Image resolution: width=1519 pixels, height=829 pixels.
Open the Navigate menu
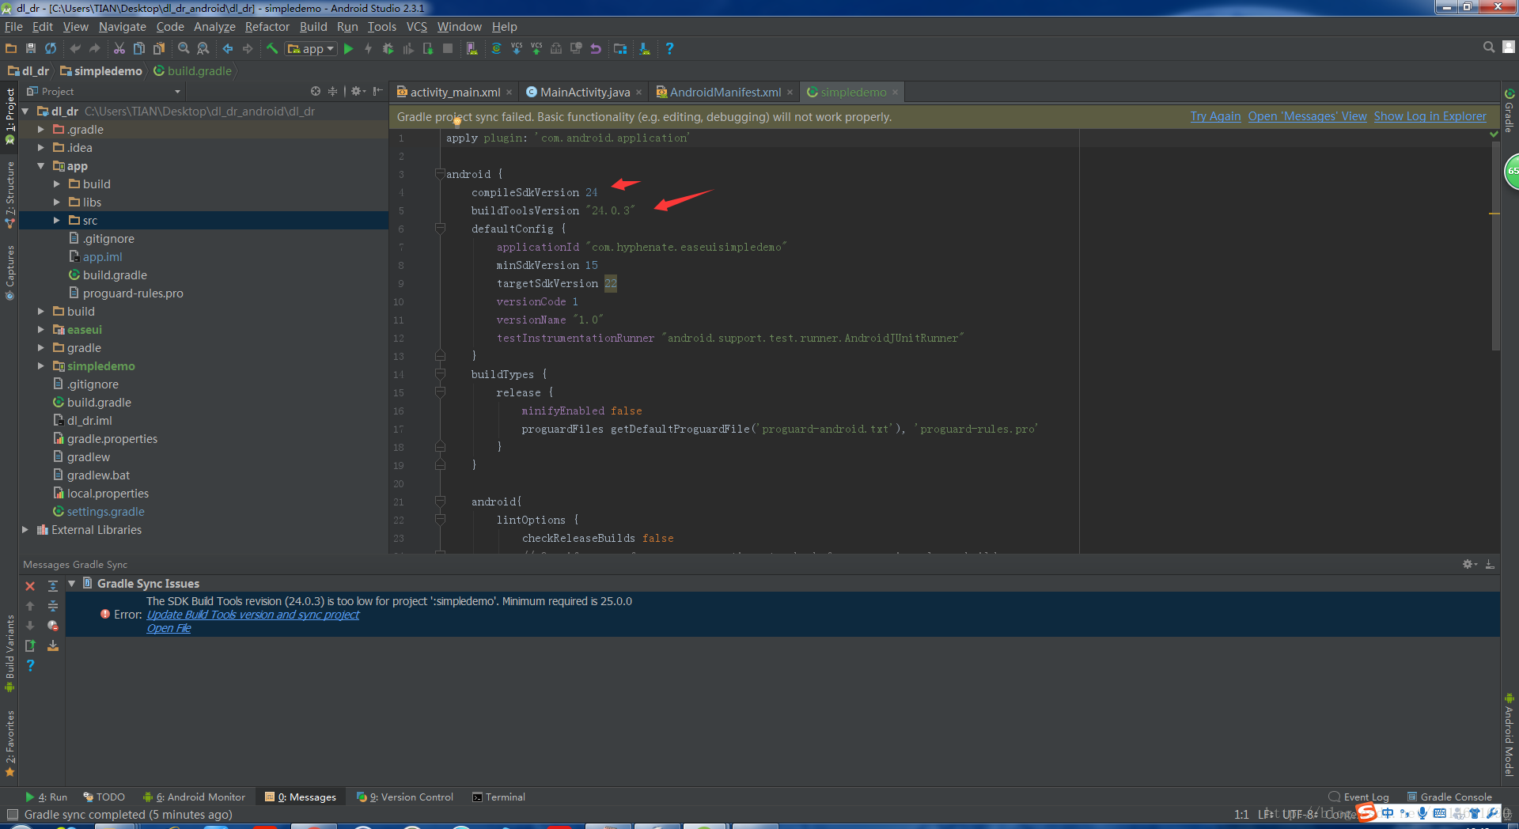pos(122,27)
